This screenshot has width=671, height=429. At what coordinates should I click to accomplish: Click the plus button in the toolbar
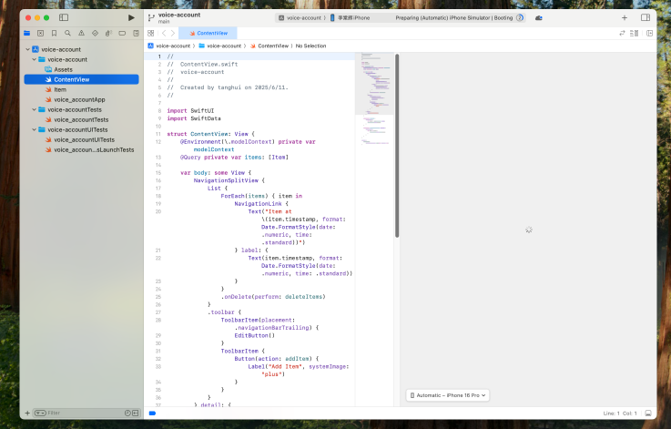624,17
